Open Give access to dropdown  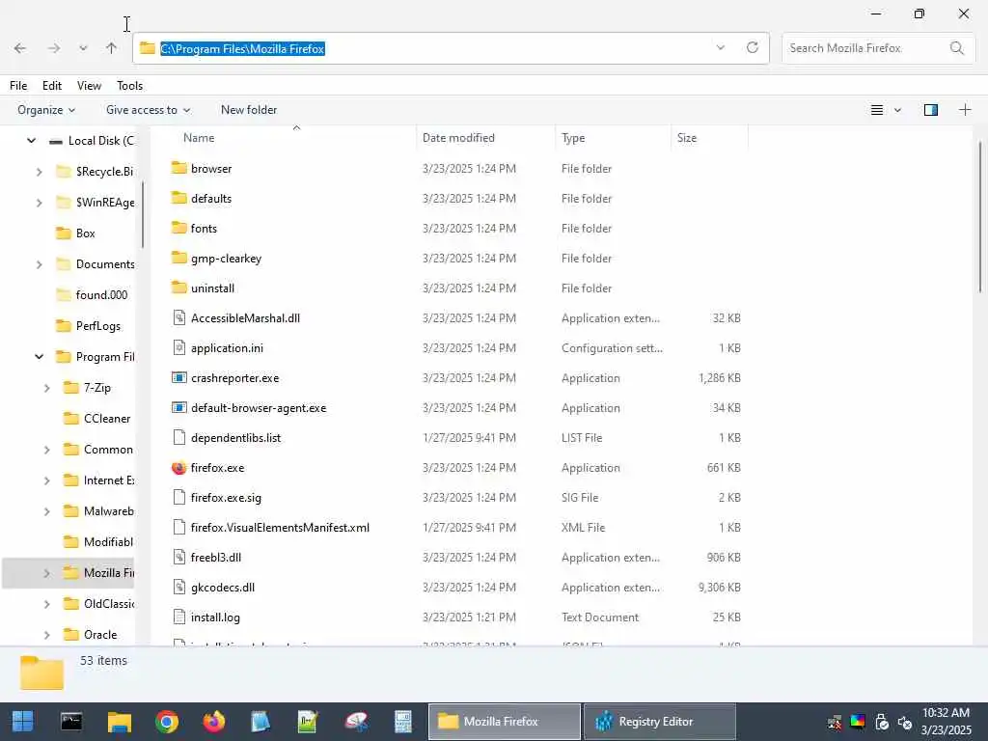[148, 110]
